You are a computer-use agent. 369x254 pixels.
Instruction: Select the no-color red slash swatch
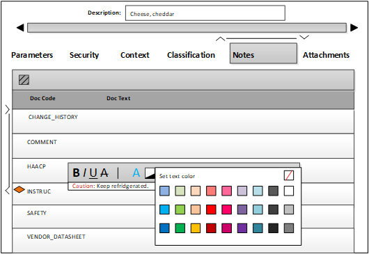pos(289,175)
